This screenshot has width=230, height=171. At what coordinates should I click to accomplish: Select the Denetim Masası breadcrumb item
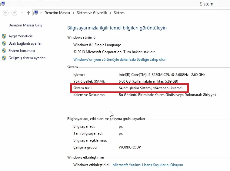tap(57, 13)
